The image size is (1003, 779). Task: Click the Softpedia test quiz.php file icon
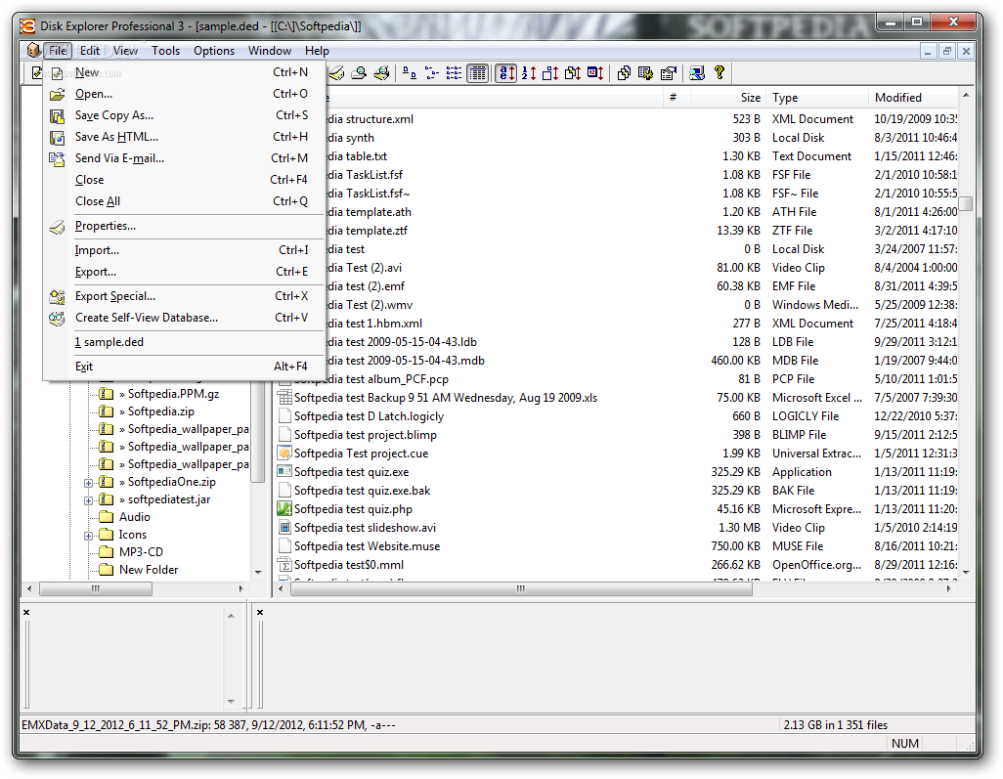point(284,509)
